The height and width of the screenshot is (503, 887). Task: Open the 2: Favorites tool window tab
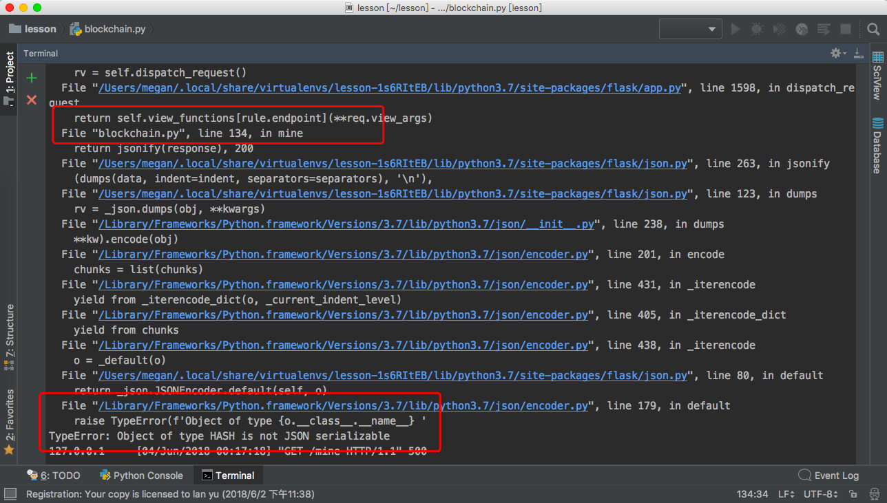(x=10, y=421)
